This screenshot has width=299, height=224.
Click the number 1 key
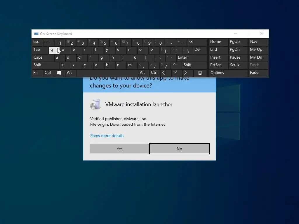59,42
